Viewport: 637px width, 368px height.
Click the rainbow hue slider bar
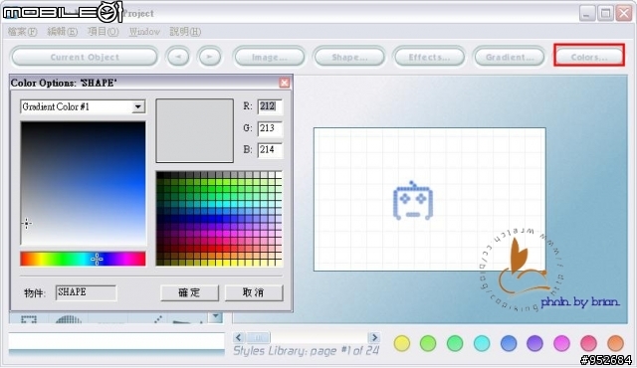point(83,259)
